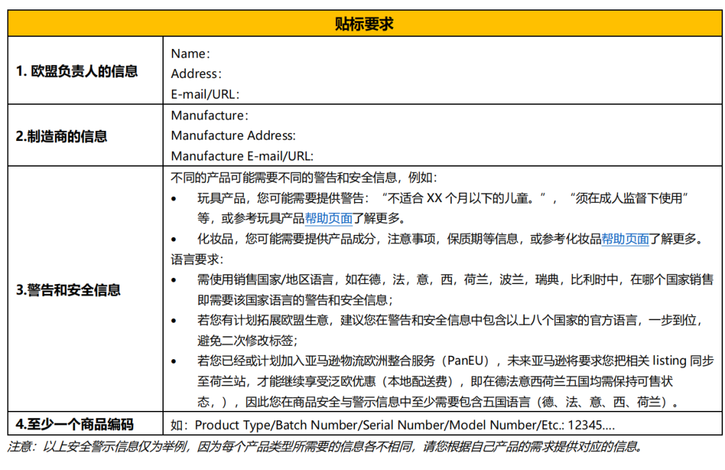The height and width of the screenshot is (470, 725).
Task: Click the Name: field label
Action: [191, 54]
